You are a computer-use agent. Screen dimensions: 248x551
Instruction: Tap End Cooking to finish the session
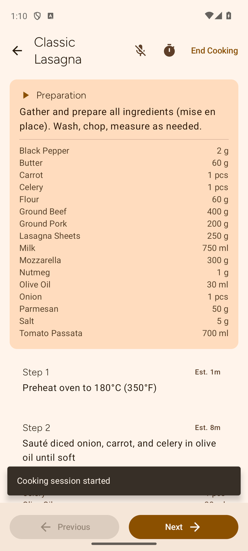coord(214,50)
